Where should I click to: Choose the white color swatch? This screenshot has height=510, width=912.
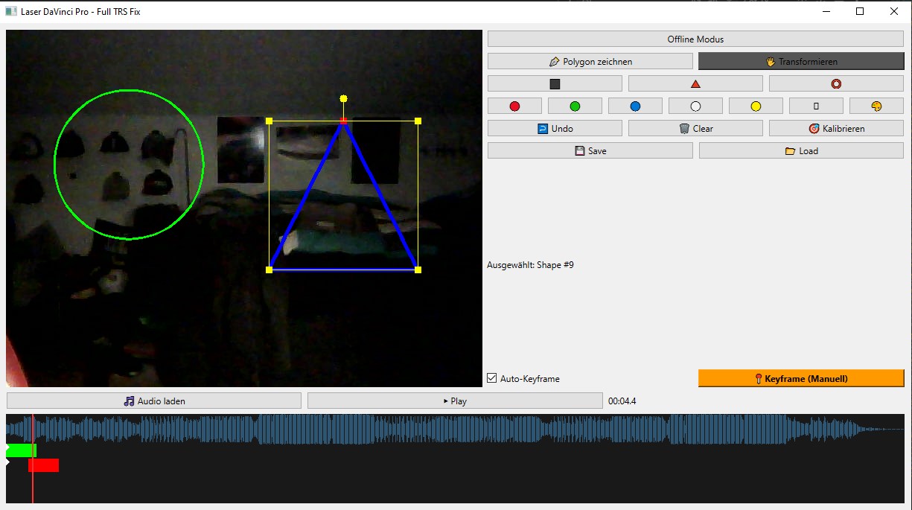pos(695,106)
